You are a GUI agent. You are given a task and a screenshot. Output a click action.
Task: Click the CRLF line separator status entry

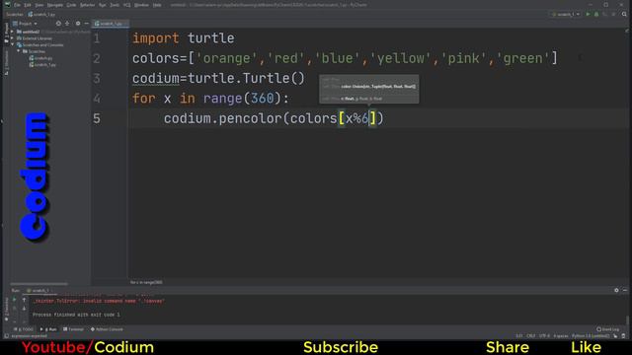tap(531, 335)
